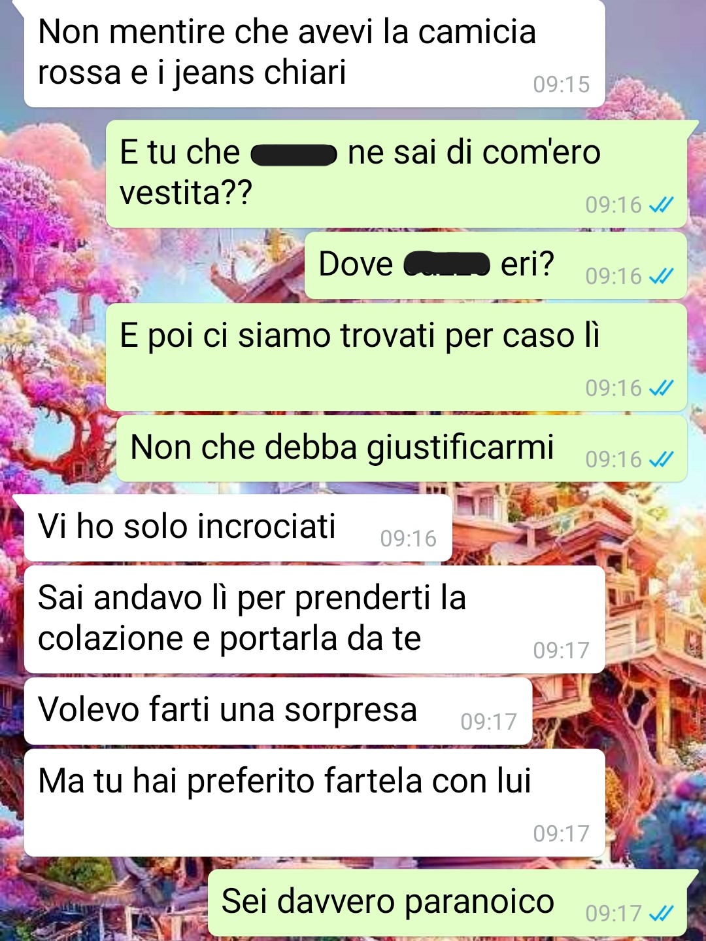Tap the "E tu che ne sai di com'ero vestita" text
This screenshot has height=941, width=706.
pyautogui.click(x=360, y=172)
